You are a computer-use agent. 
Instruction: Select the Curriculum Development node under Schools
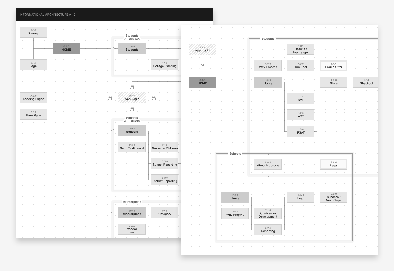click(x=268, y=214)
